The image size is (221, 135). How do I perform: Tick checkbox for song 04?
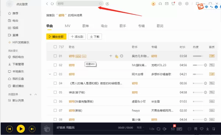click(x=55, y=83)
